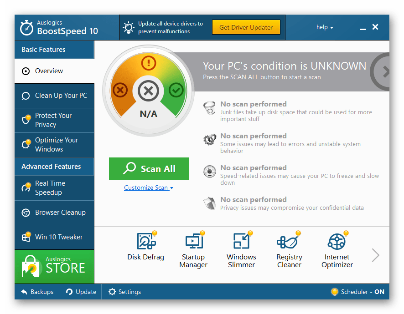Go to Protect Your Privacy
This screenshot has height=314, width=404.
pyautogui.click(x=54, y=120)
